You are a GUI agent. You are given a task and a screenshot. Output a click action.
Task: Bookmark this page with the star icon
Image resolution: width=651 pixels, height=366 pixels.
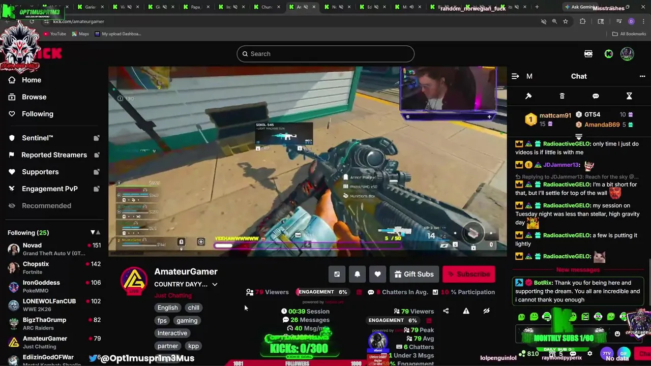(x=565, y=21)
